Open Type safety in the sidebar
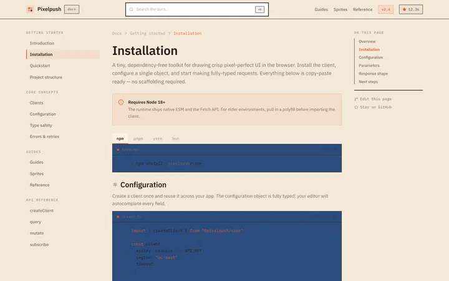Screen dimensions: 449x281 [x=63, y=126]
